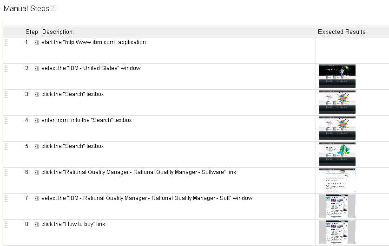This screenshot has width=389, height=246.
Task: Click the step type icon for step 6
Action: pos(37,173)
